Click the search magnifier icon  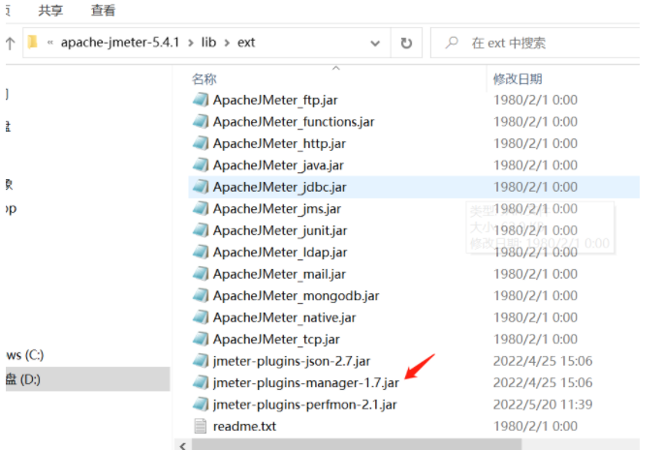point(452,43)
